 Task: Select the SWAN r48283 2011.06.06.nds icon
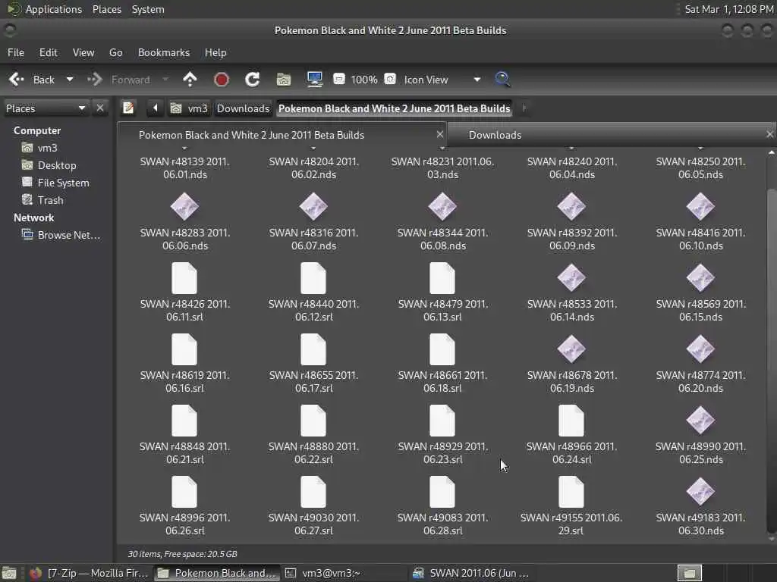point(184,207)
